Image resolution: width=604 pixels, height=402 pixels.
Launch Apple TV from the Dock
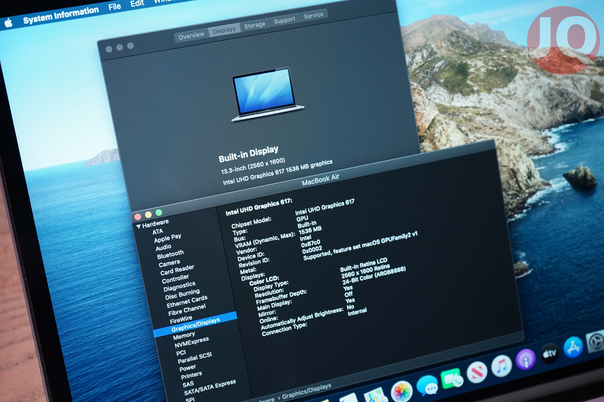550,353
